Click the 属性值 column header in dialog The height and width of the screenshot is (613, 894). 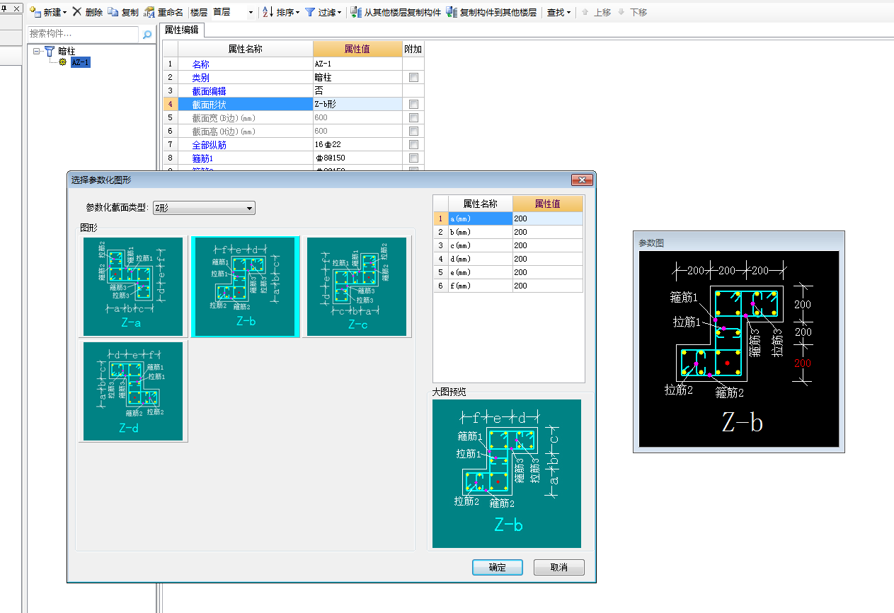click(548, 204)
